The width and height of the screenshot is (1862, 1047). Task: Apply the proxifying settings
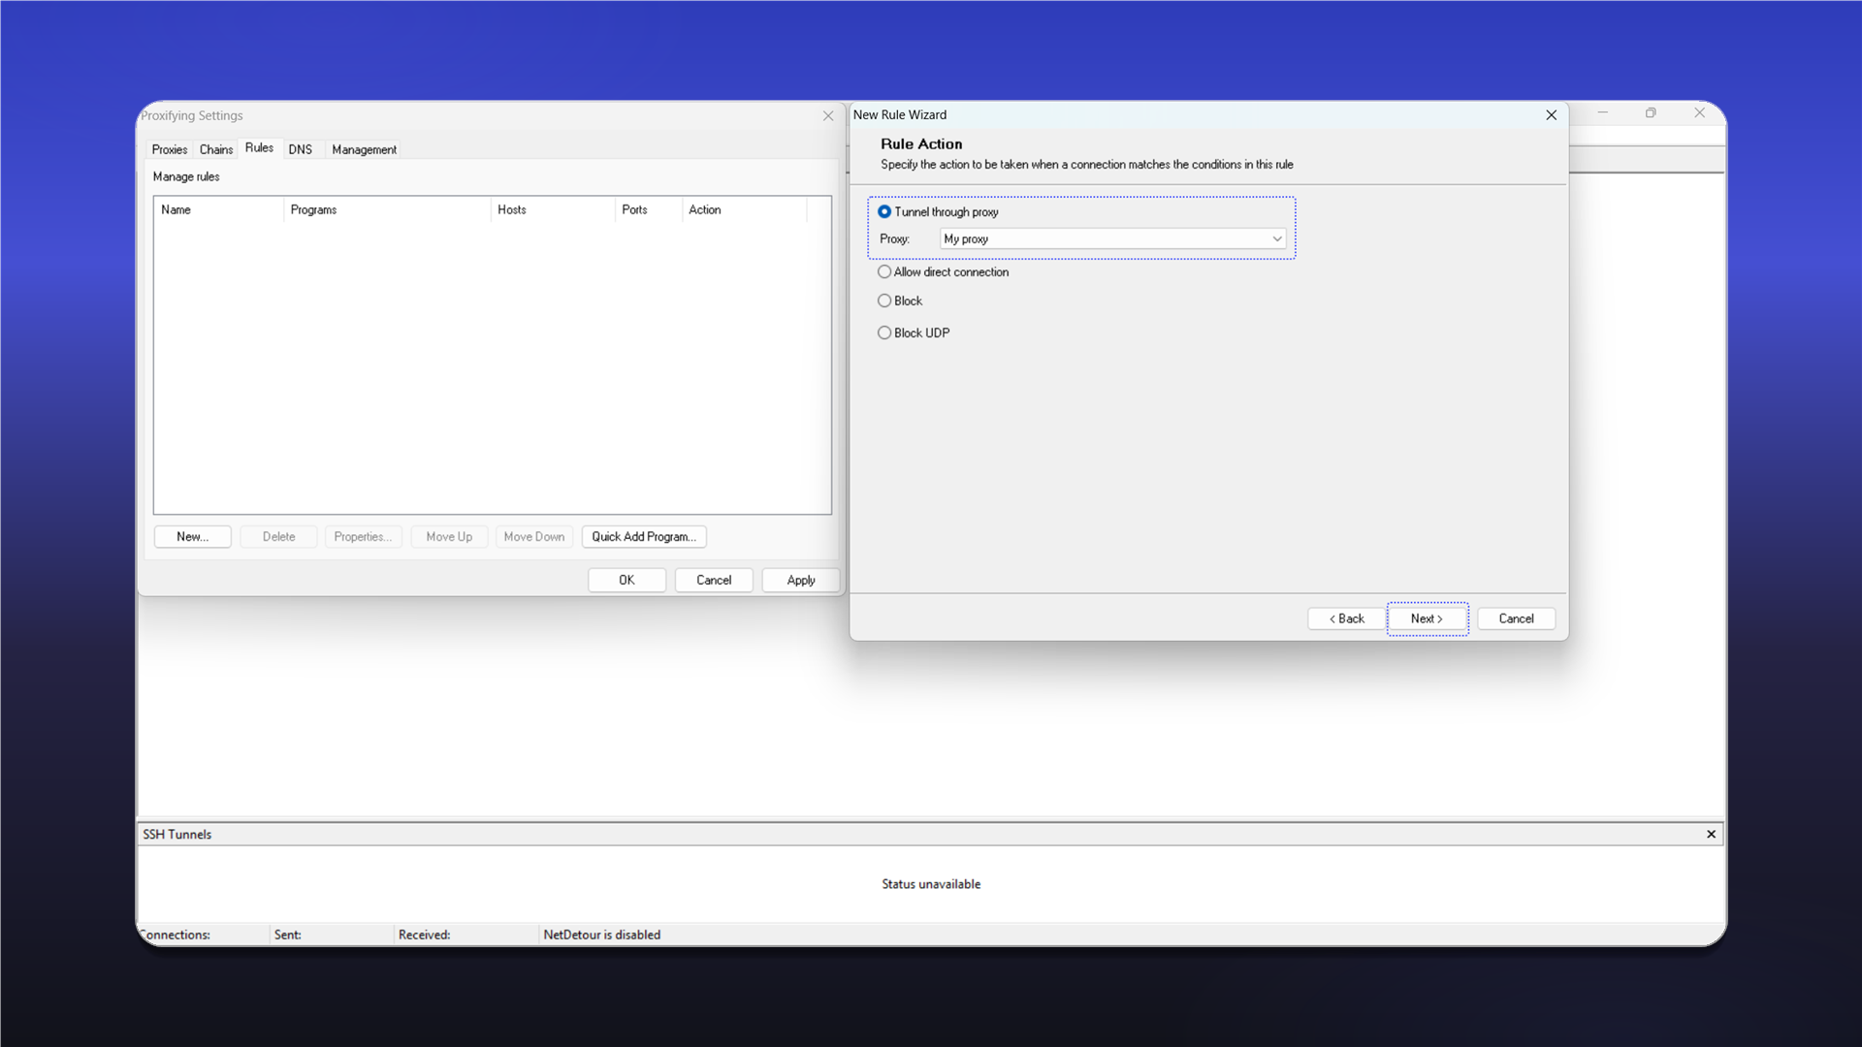coord(800,580)
